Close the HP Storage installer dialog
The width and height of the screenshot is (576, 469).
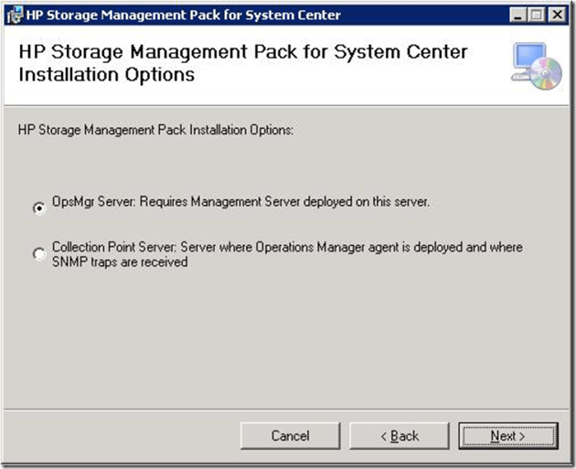coord(556,15)
